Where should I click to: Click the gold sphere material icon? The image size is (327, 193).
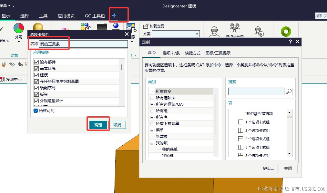point(38,27)
